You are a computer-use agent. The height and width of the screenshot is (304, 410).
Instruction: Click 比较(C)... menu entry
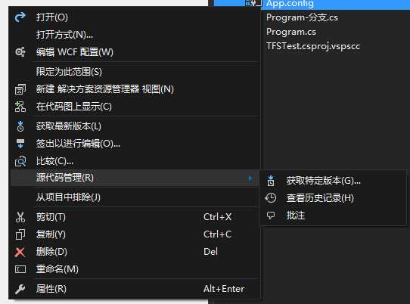click(135, 161)
